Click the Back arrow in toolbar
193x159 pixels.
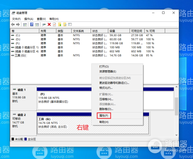pos(13,24)
